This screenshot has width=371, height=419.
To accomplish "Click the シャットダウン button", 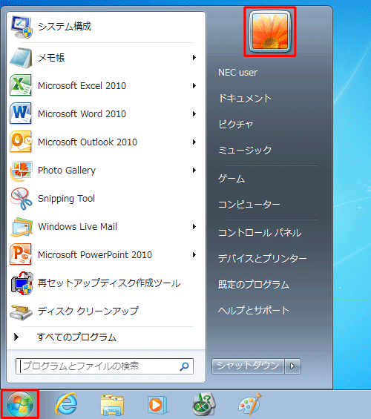I will pos(248,366).
